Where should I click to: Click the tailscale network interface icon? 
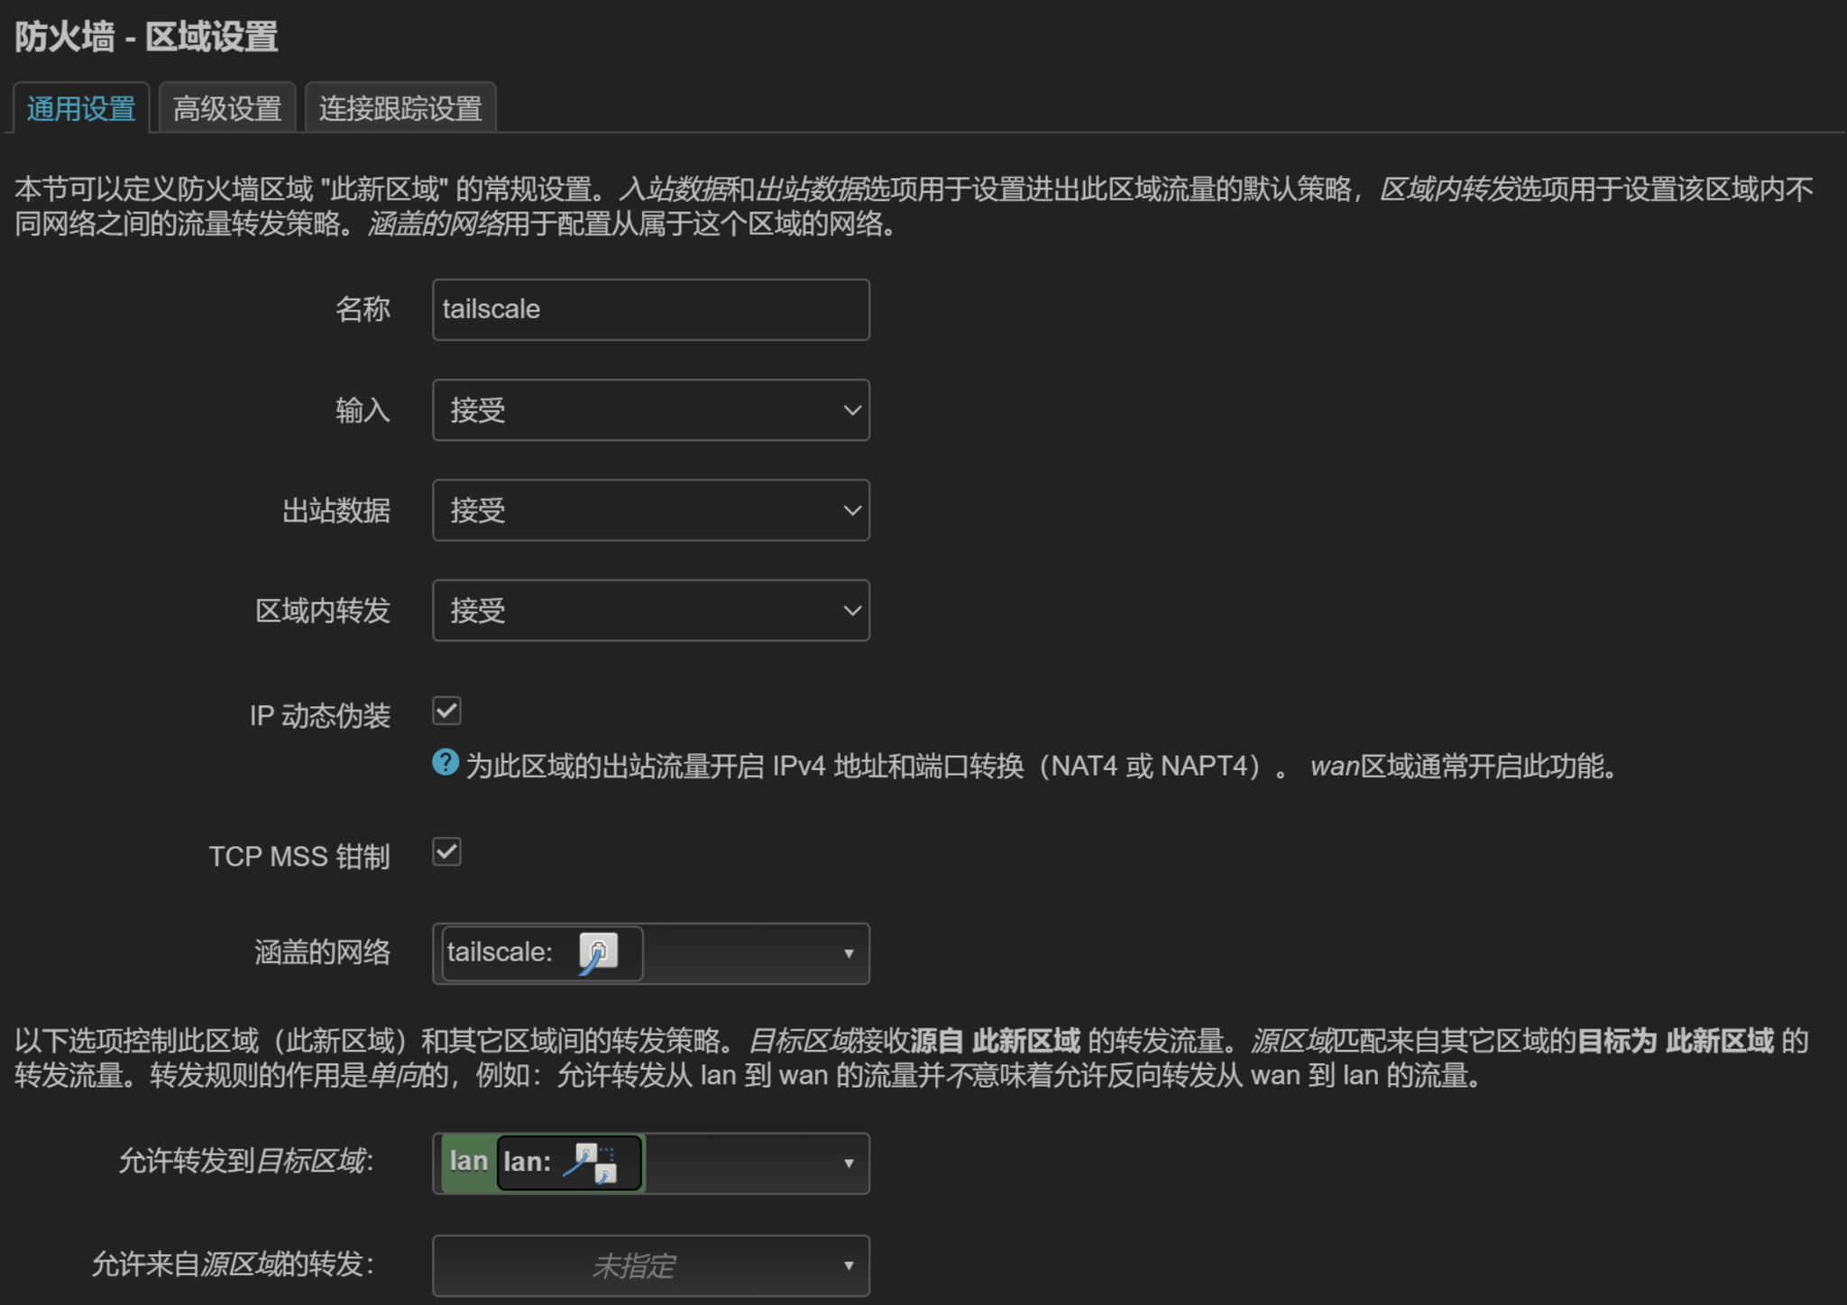597,953
